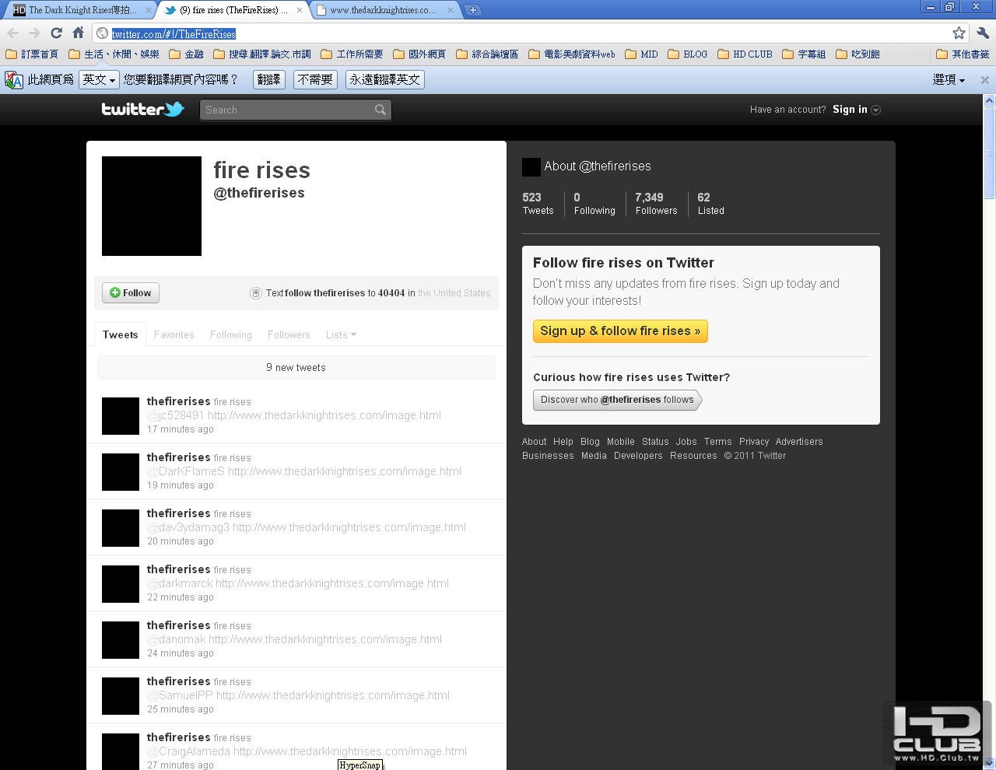Open the 綜合論壇區 bookmark folder
Screen dimensions: 996x770
click(x=487, y=54)
